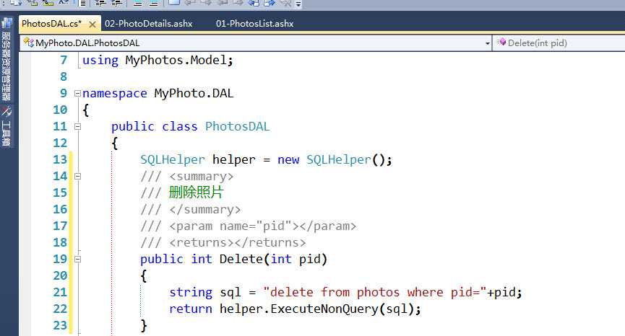Viewport: 625px width, 336px height.
Task: Click the decrease indent toolbar icon
Action: pos(100,3)
